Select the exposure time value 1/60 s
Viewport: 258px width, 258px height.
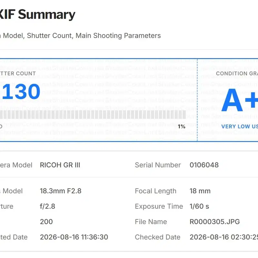(x=199, y=206)
